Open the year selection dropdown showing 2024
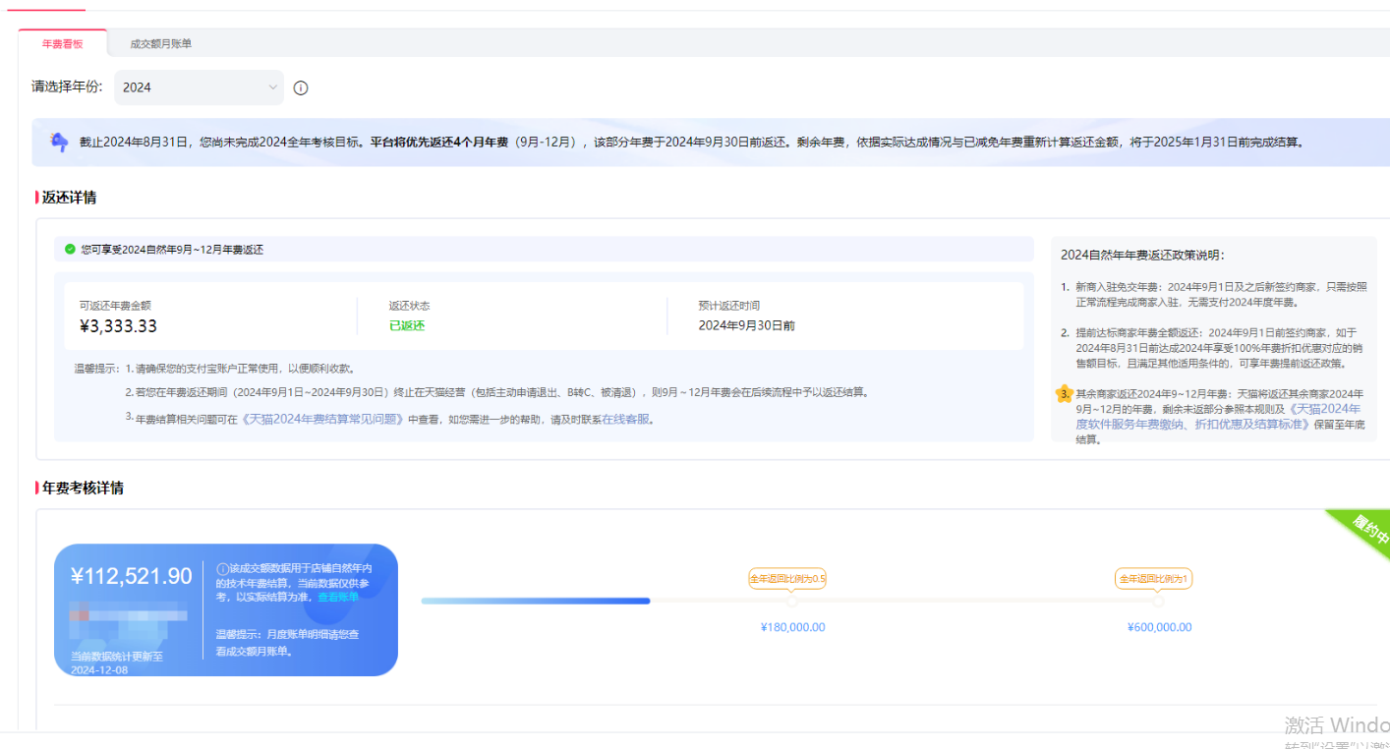Viewport: 1390px width, 749px height. pyautogui.click(x=199, y=87)
